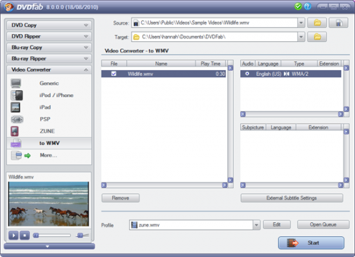Click the file list horizontal scrollbar right arrow
355x257 pixels.
click(225, 186)
